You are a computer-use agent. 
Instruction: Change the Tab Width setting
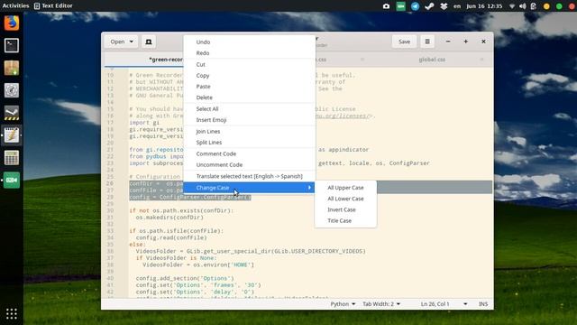pyautogui.click(x=381, y=304)
